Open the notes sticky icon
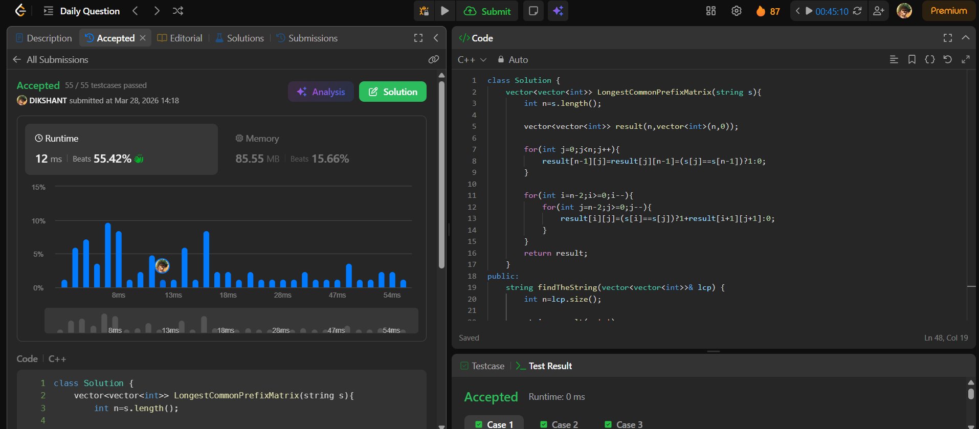The image size is (979, 429). coord(533,11)
